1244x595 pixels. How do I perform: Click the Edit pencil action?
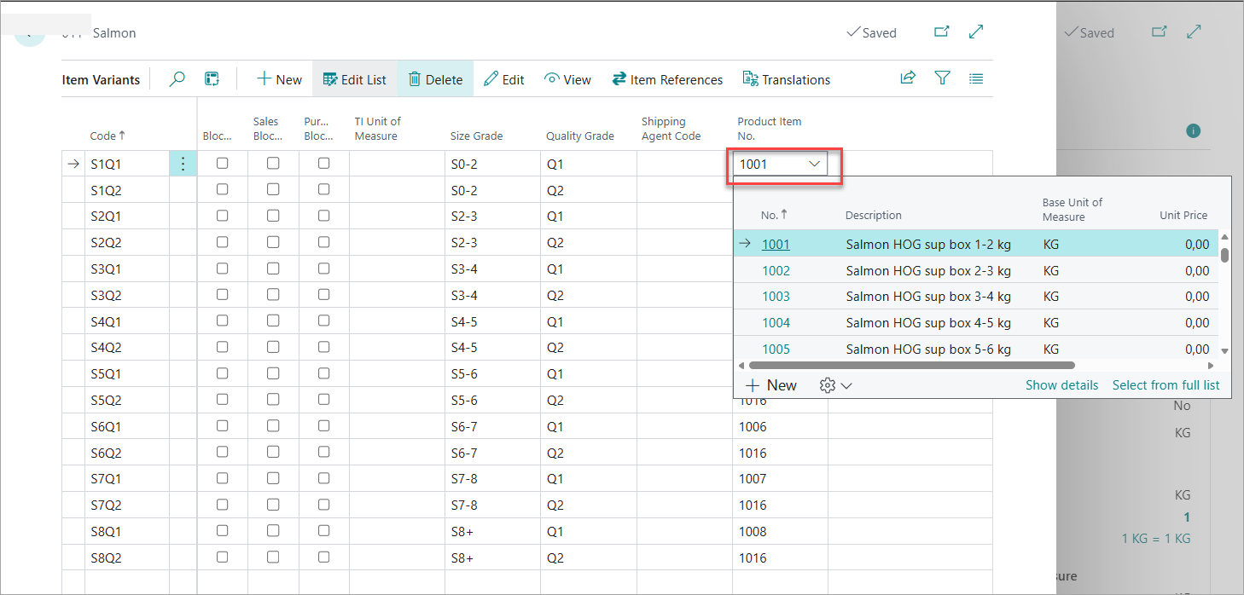click(x=503, y=79)
